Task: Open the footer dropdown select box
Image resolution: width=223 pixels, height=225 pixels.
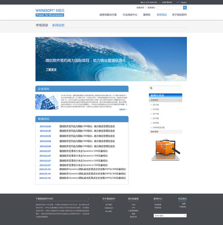Action: coord(170,215)
